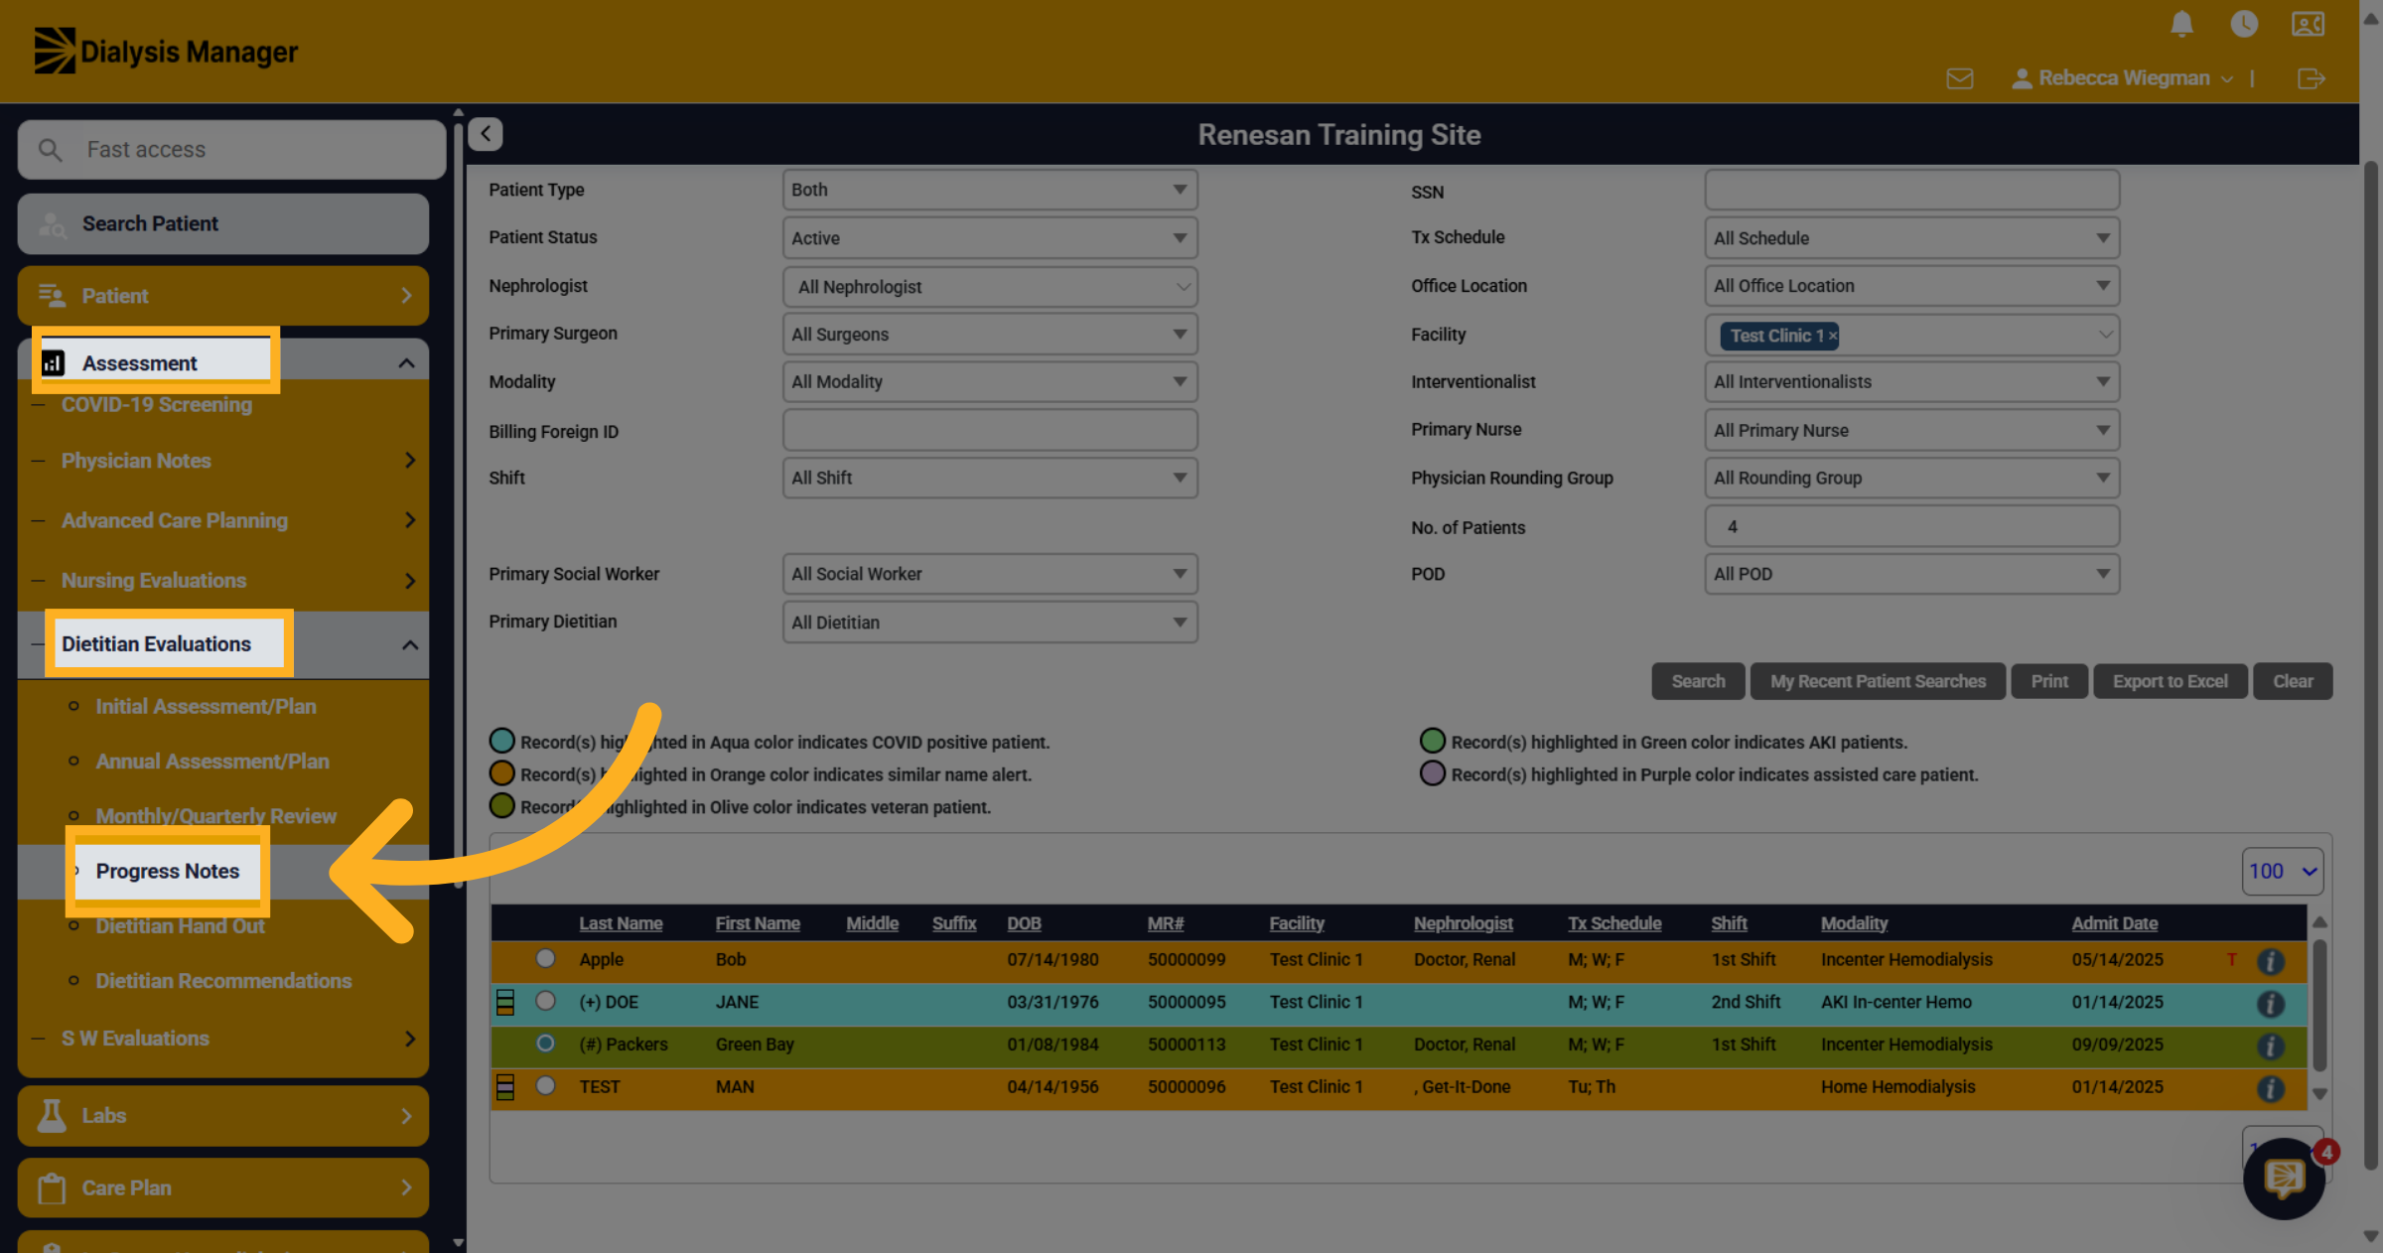
Task: Click the Dialysis Manager logo
Action: (x=166, y=51)
